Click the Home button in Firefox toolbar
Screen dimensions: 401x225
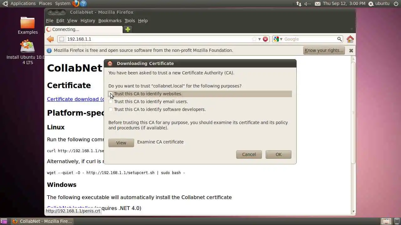tap(350, 39)
